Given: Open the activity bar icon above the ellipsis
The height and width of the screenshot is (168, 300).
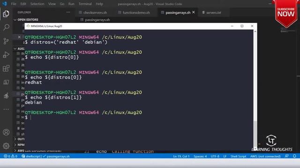Looking at the screenshot, I should (x=6, y=96).
